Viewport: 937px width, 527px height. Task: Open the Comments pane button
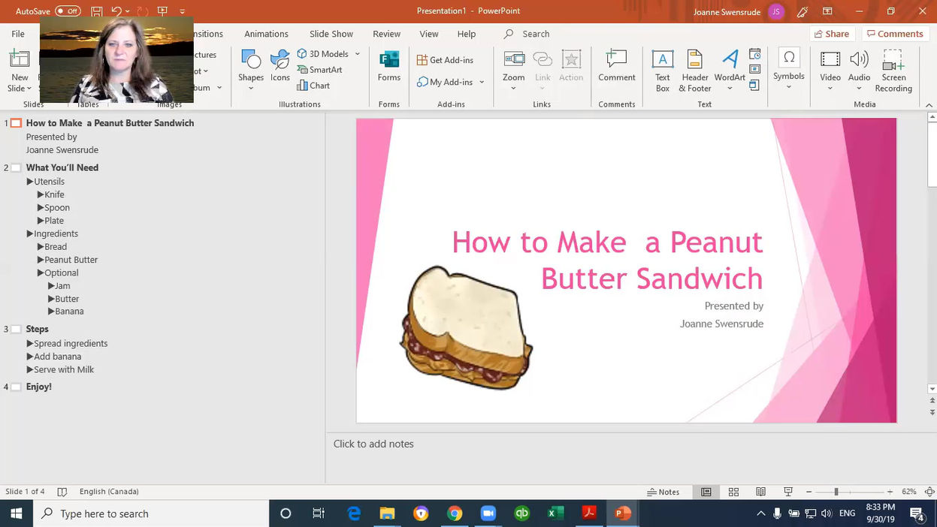point(894,34)
